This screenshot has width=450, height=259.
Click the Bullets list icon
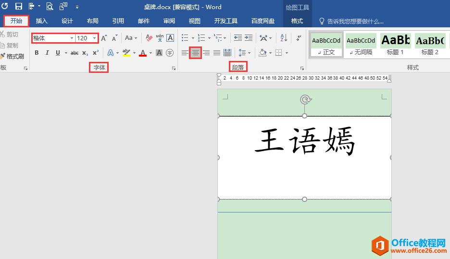tap(185, 38)
